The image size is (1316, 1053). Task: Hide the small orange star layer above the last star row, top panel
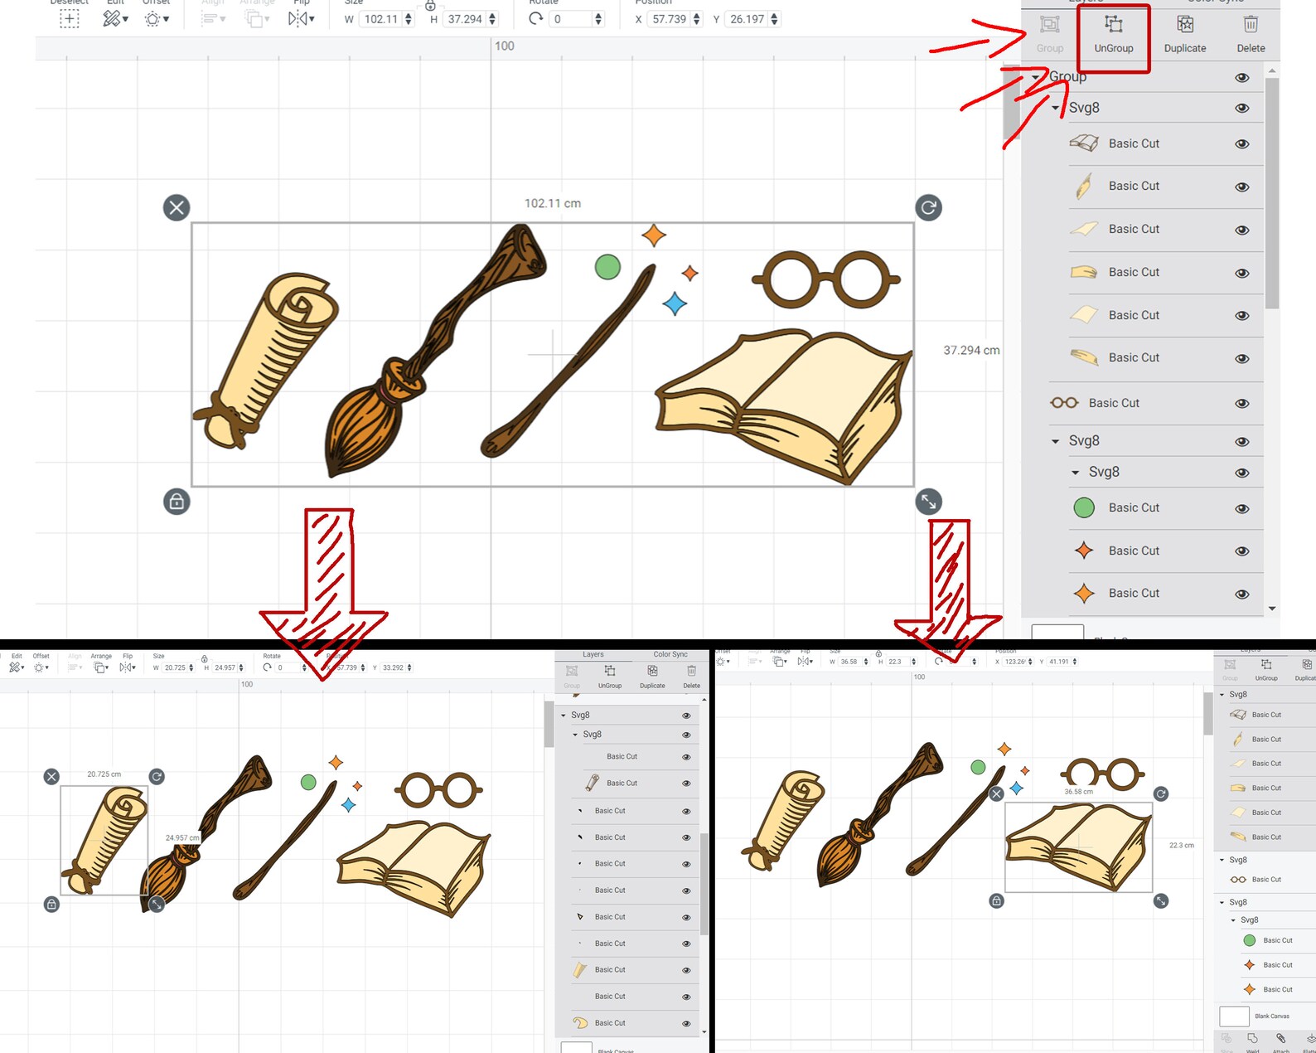(x=1241, y=551)
